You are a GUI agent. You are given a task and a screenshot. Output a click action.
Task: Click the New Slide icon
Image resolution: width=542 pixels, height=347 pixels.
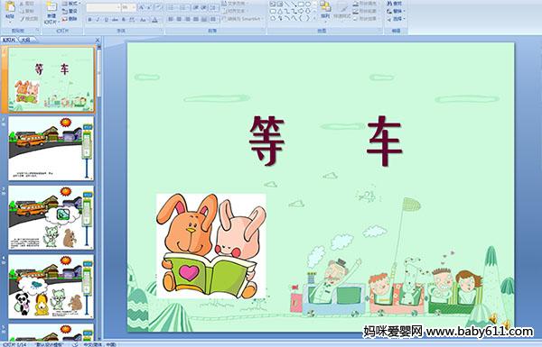tap(51, 7)
